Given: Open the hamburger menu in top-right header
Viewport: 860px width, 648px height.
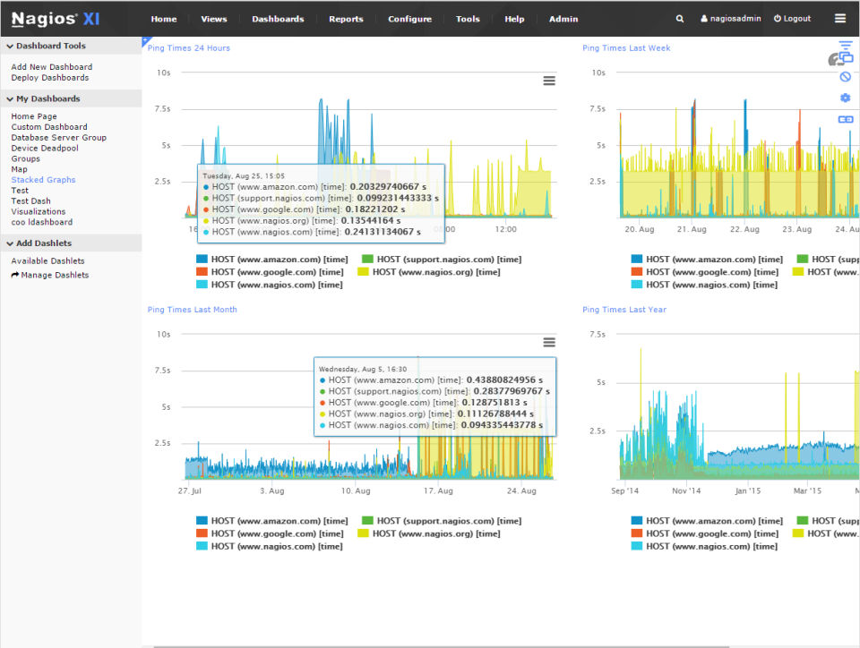Looking at the screenshot, I should click(839, 18).
